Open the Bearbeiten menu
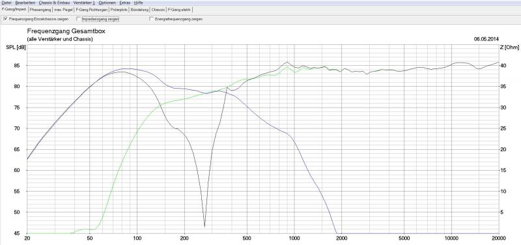The width and height of the screenshot is (521, 245). (25, 3)
